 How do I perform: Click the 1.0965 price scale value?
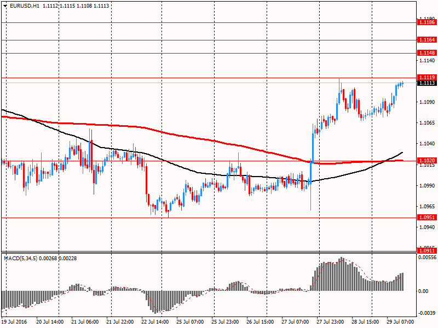427,207
